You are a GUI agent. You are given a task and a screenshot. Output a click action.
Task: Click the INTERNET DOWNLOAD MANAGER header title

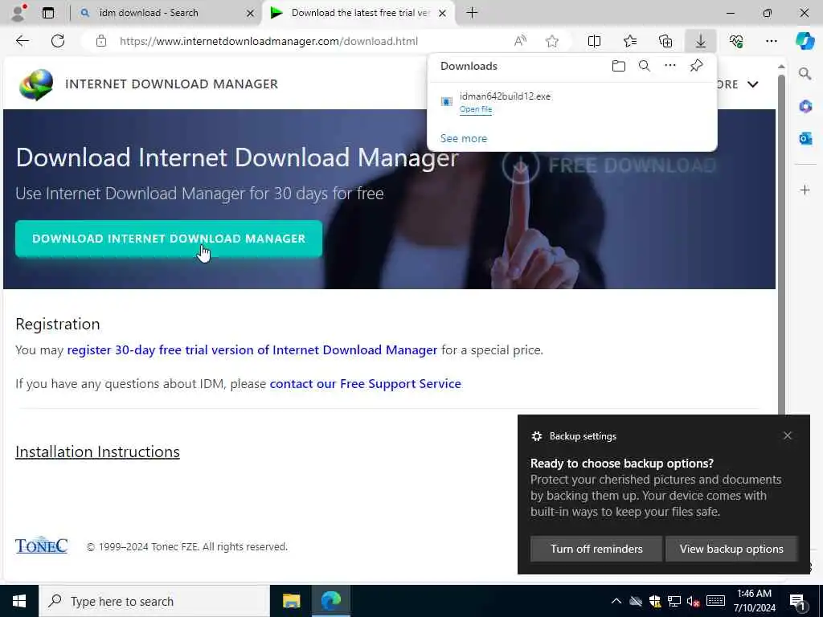172,84
